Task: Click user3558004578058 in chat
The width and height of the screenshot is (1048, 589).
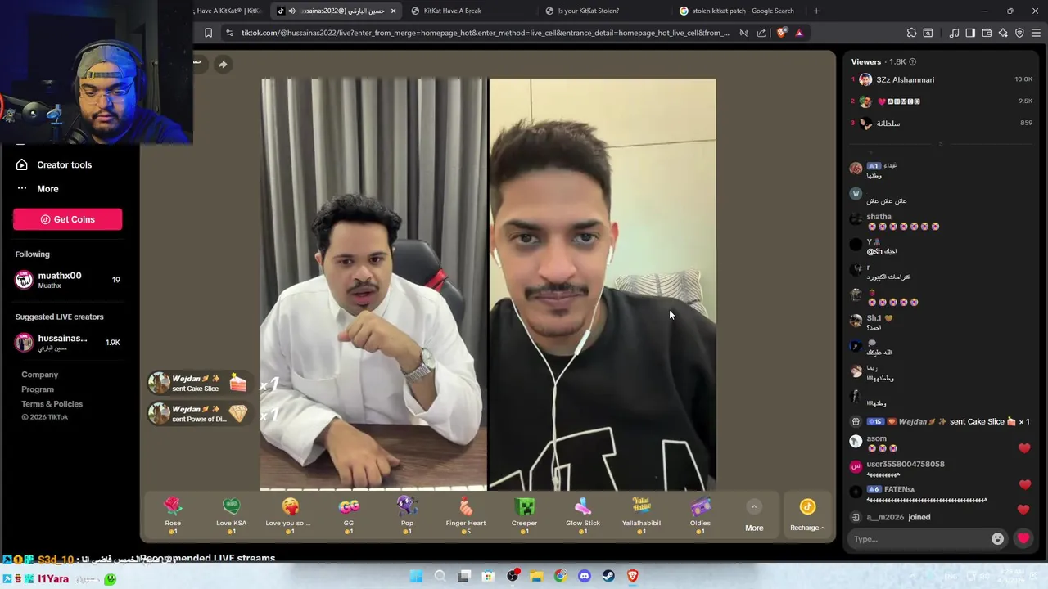Action: [905, 464]
